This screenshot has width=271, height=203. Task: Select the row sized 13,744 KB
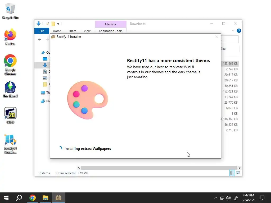tap(230, 97)
